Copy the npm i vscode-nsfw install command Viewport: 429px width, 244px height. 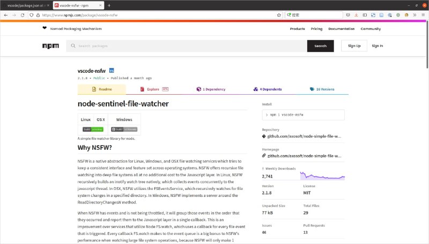coord(303,115)
